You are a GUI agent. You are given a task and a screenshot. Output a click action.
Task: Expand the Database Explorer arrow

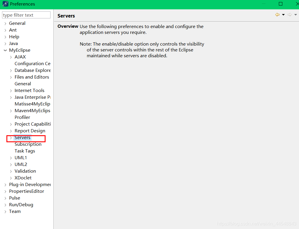(11, 71)
